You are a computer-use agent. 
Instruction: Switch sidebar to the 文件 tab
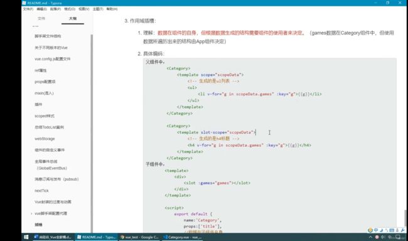point(41,18)
